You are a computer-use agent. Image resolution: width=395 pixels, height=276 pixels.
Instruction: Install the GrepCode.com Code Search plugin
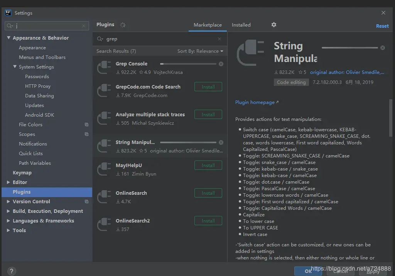[208, 87]
